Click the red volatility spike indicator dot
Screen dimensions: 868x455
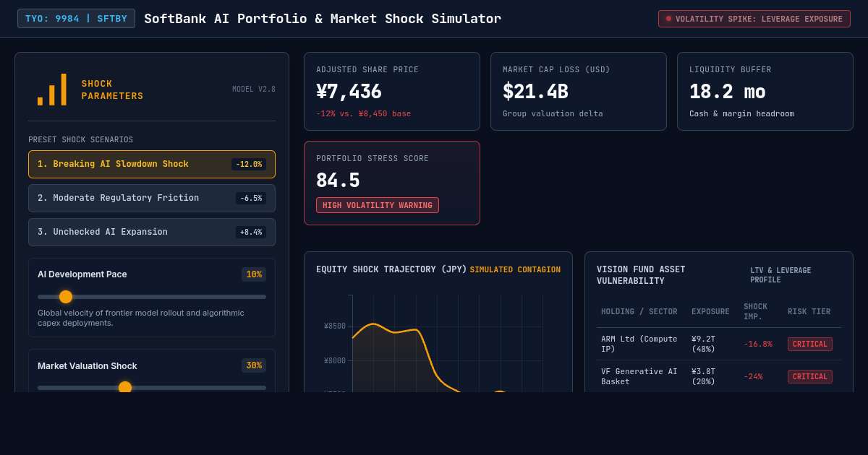668,19
